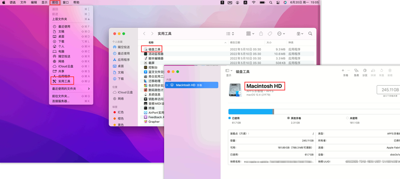
Task: Open the Disk Utility sidebar view dropdown
Action: [x=229, y=71]
